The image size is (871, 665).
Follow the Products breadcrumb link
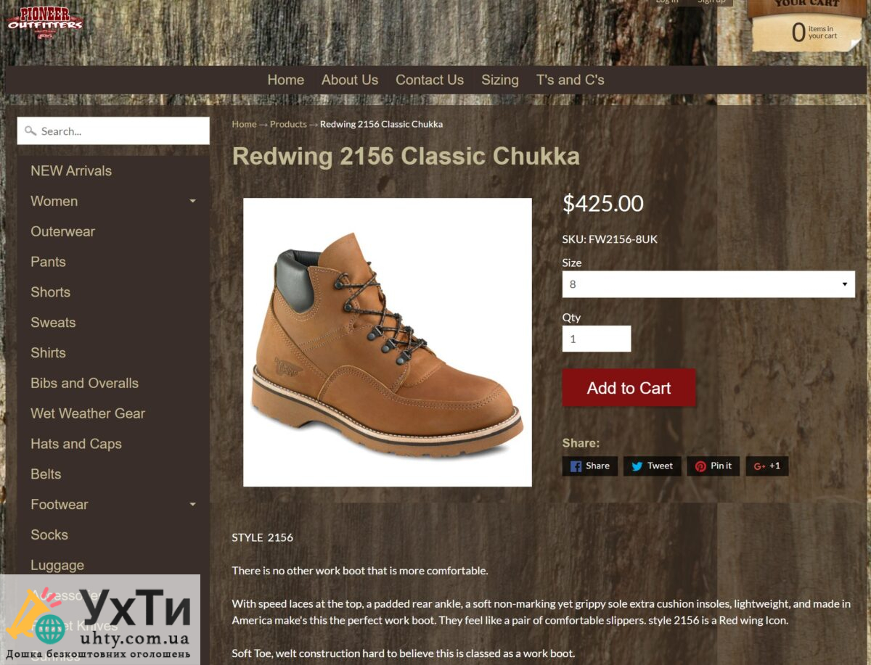coord(288,124)
